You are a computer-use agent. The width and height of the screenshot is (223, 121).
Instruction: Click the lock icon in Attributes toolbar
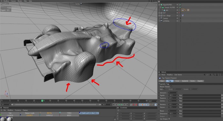pyautogui.click(x=217, y=75)
